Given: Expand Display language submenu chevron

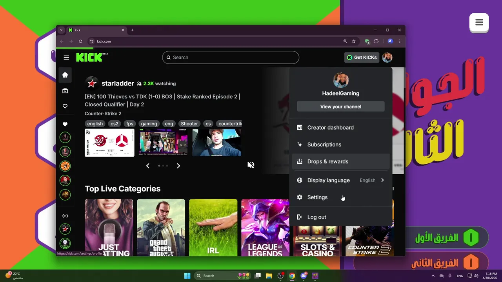Looking at the screenshot, I should (x=382, y=180).
